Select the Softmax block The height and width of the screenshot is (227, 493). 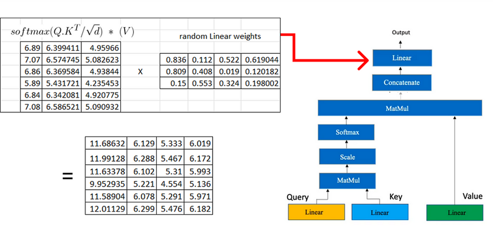(x=346, y=132)
